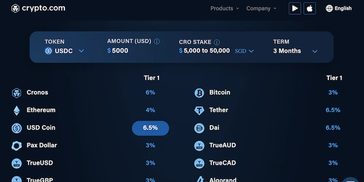Open the Products menu
The height and width of the screenshot is (182, 364).
(225, 8)
